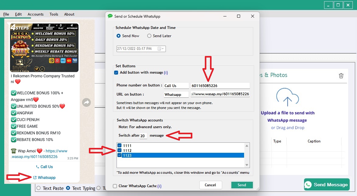Click the forward arrow icon beside the message preview

(x=86, y=103)
